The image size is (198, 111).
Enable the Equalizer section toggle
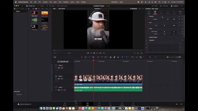pyautogui.click(x=147, y=40)
